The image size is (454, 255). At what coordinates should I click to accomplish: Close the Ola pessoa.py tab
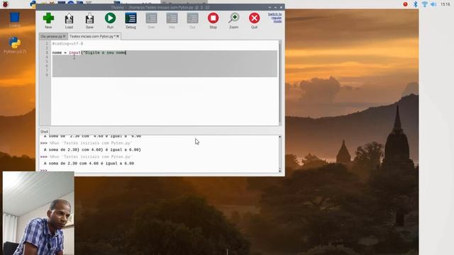point(65,36)
